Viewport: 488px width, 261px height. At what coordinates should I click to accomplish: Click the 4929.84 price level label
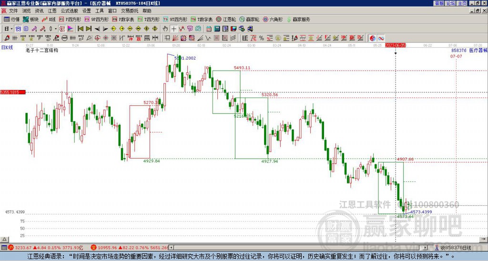click(152, 161)
